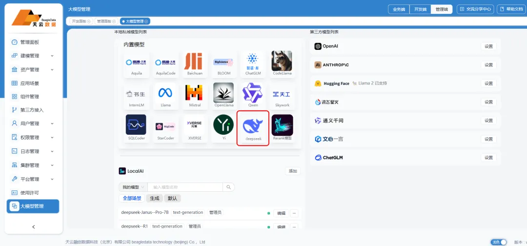The height and width of the screenshot is (246, 527).
Task: Focus the 输入模型名称 search field
Action: [x=185, y=187]
